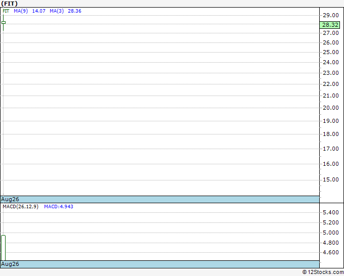The width and height of the screenshot is (344, 276).
Task: Click the (FIT) chart title
Action: coord(9,4)
